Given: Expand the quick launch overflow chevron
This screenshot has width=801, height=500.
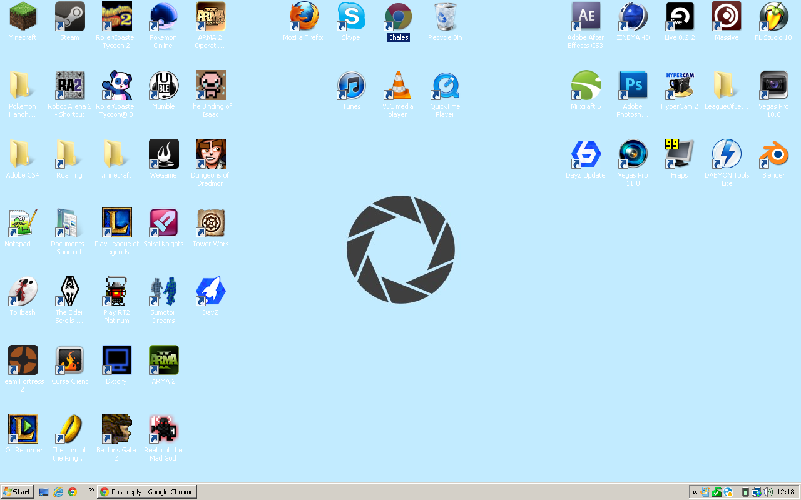Looking at the screenshot, I should 91,490.
